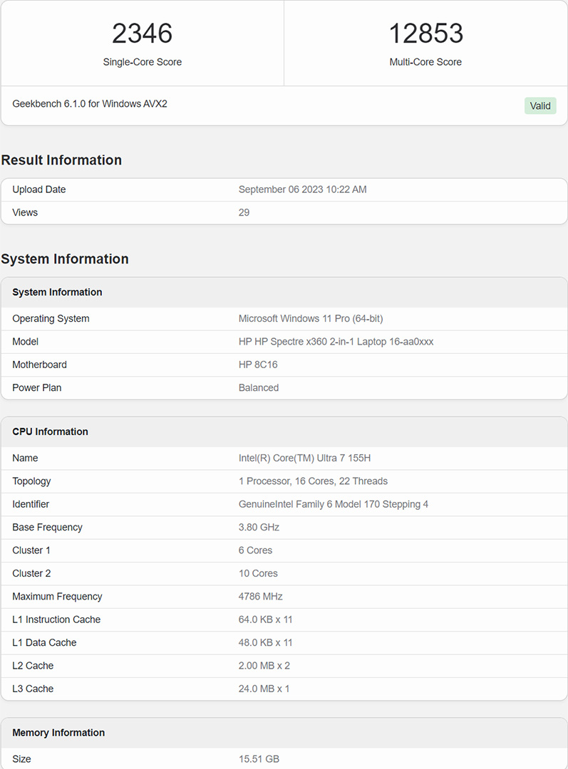Click the Maximum Frequency 4786 MHz value

pos(261,597)
